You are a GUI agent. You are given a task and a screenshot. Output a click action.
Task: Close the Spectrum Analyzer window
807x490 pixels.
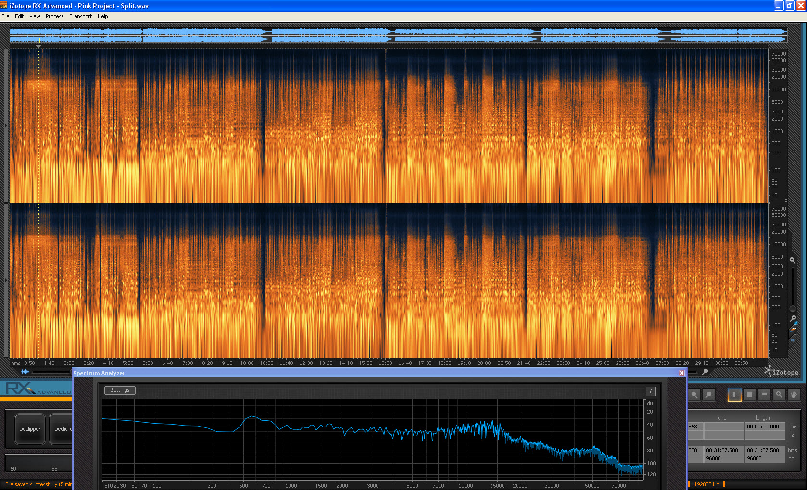click(x=681, y=373)
